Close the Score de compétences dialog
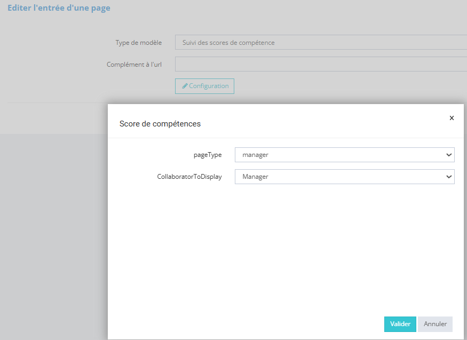The image size is (467, 340). coord(452,118)
